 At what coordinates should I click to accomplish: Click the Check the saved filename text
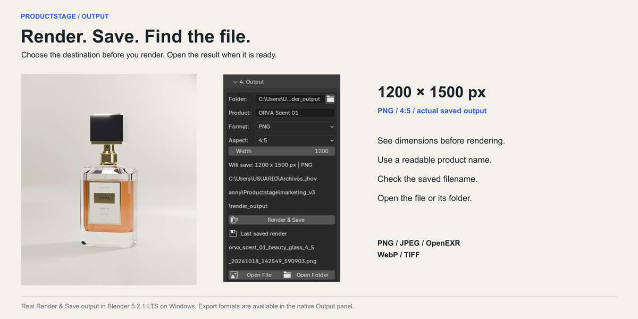pos(427,179)
